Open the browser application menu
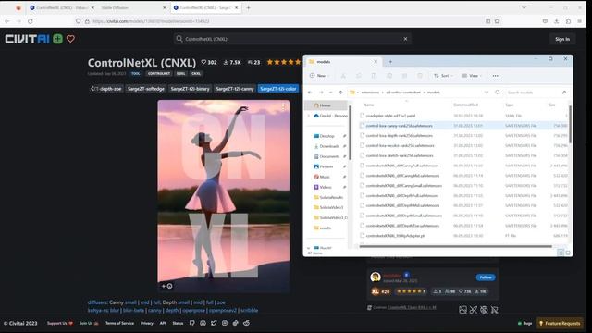 click(580, 21)
